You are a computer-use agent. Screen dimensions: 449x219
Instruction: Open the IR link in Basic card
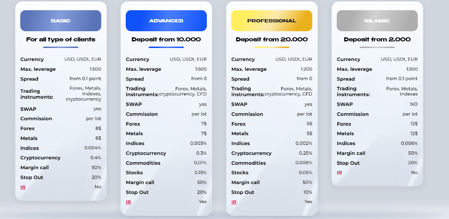point(23,187)
